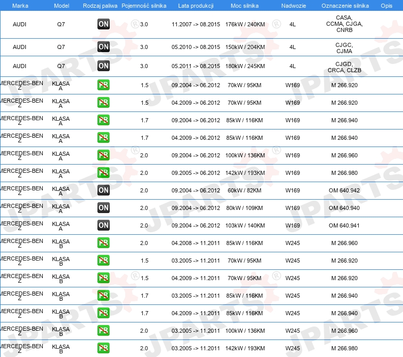The image size is (403, 357).
Task: Click the Q7 model cell in the 204KM row
Action: pyautogui.click(x=61, y=47)
